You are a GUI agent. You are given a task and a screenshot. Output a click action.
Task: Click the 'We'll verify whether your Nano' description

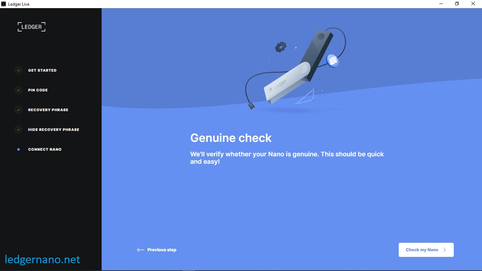point(287,158)
